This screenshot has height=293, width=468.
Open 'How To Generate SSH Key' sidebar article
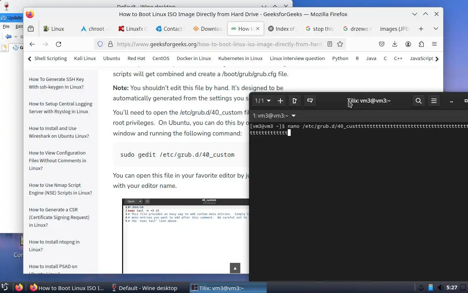[56, 83]
